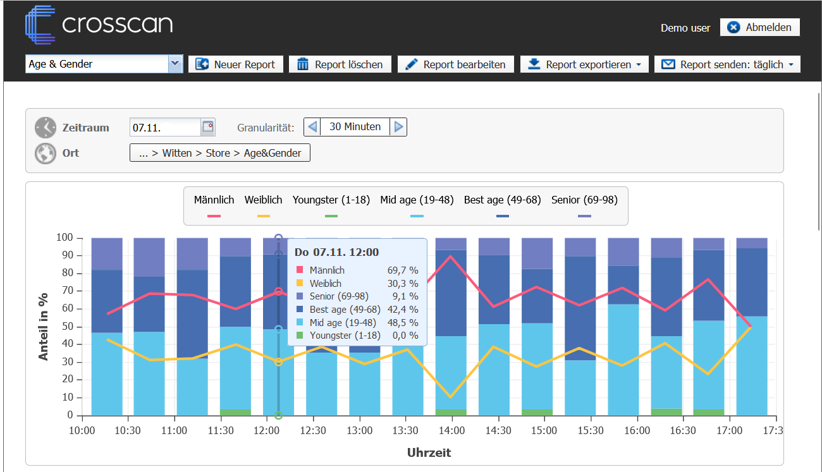Click the Abmelden logout X icon
Image resolution: width=822 pixels, height=472 pixels.
click(733, 27)
